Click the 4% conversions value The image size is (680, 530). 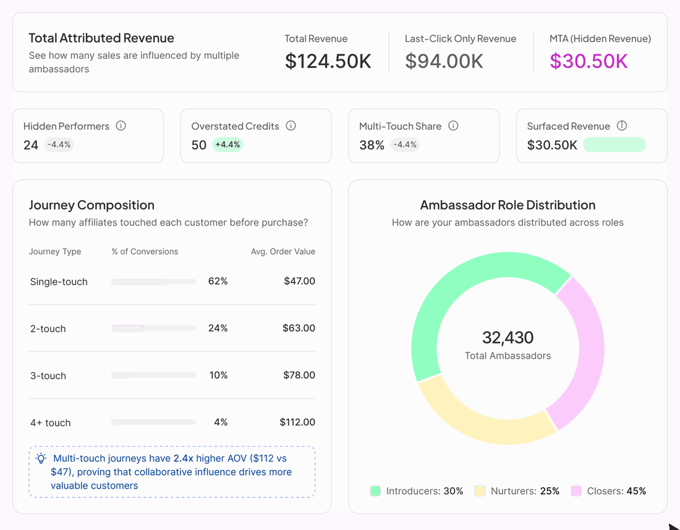(x=221, y=422)
